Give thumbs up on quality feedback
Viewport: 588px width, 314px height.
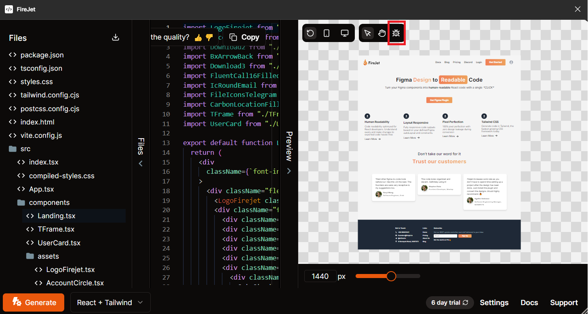pos(198,37)
